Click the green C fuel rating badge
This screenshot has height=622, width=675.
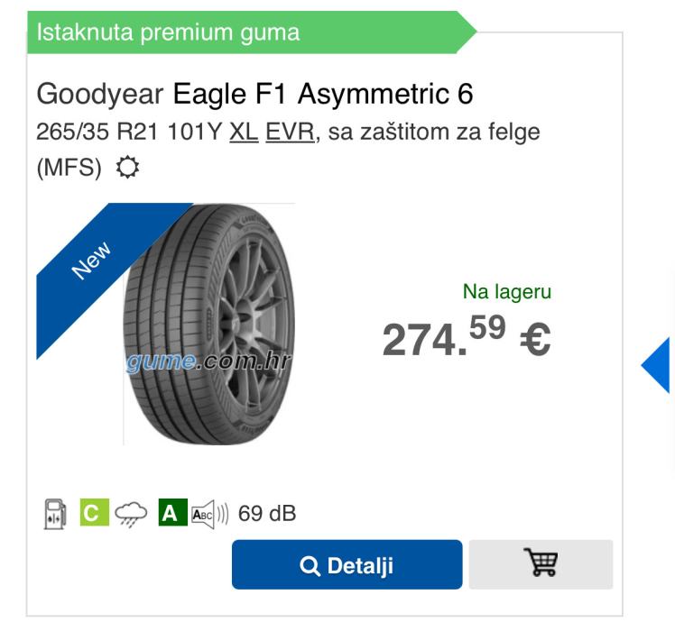click(90, 514)
